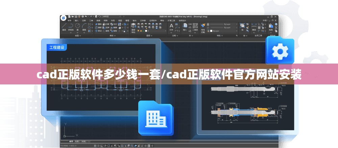
Task: Select the Line (直线) drawing tool
Action: click(64, 27)
